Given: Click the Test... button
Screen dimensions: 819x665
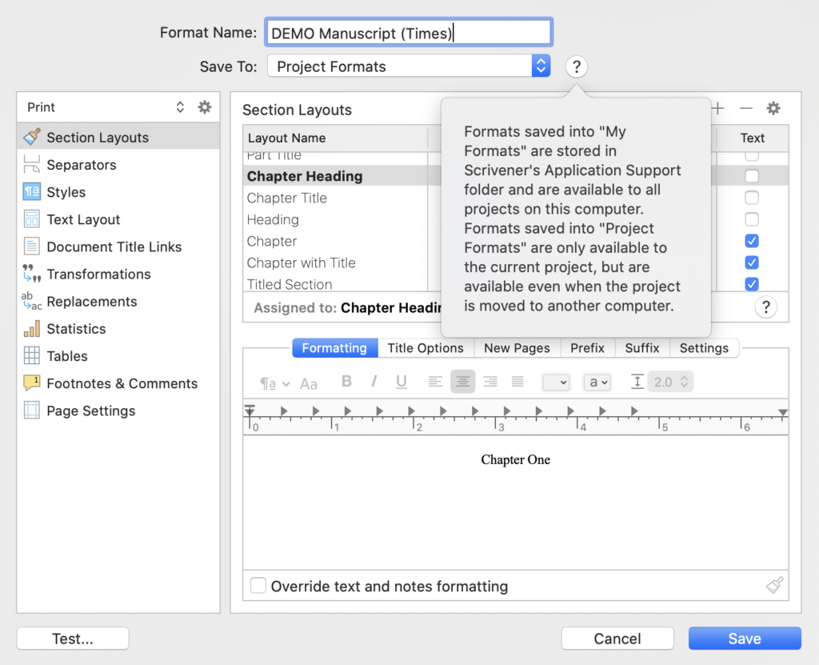Looking at the screenshot, I should [72, 638].
